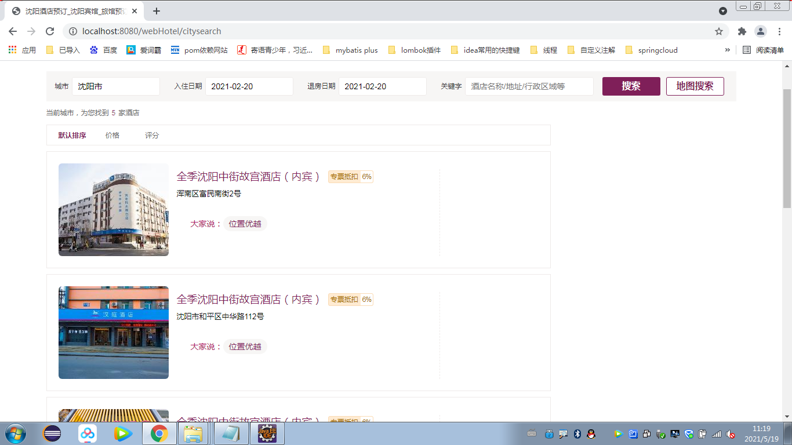Click the white hotel building thumbnail
This screenshot has height=445, width=792.
tap(114, 210)
